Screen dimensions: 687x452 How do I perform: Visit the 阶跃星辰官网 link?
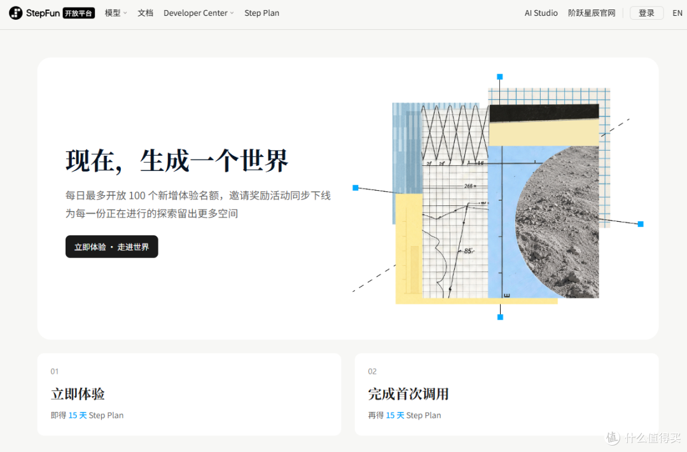coord(592,13)
